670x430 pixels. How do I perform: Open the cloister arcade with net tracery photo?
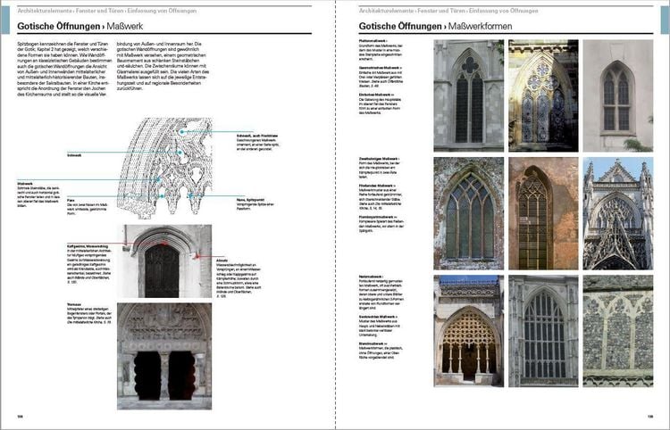point(469,331)
